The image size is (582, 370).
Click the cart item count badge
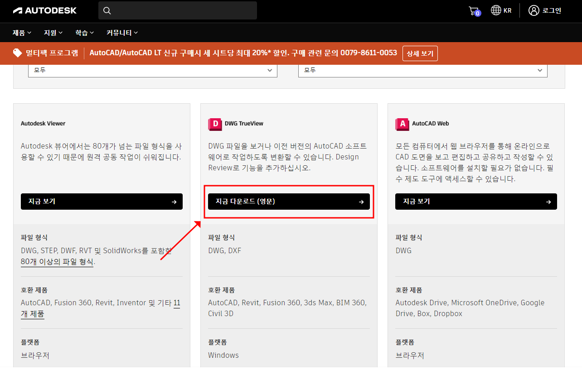coord(478,14)
